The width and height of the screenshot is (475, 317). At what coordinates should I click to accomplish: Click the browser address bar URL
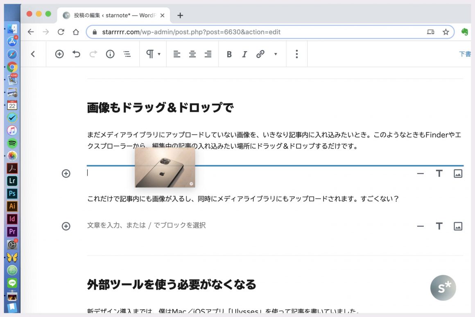[x=191, y=32]
